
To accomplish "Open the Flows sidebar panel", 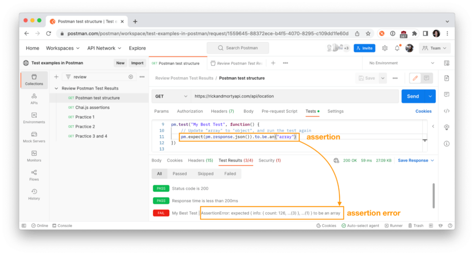I will [x=34, y=175].
